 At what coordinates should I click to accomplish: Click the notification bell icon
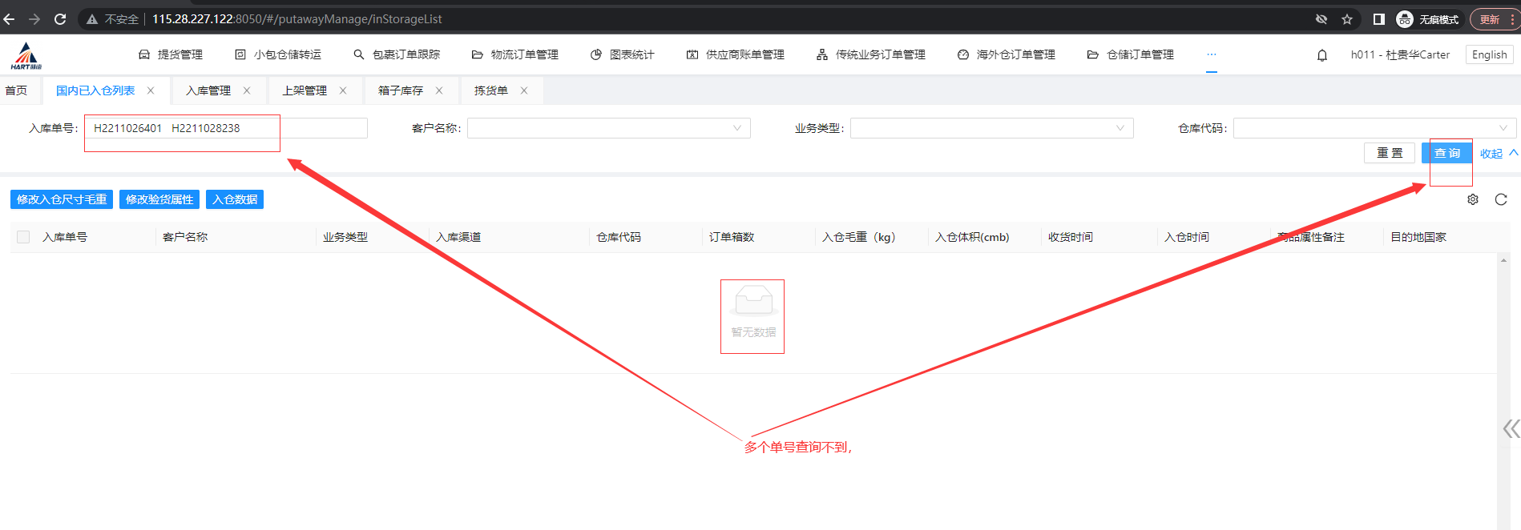click(1321, 55)
